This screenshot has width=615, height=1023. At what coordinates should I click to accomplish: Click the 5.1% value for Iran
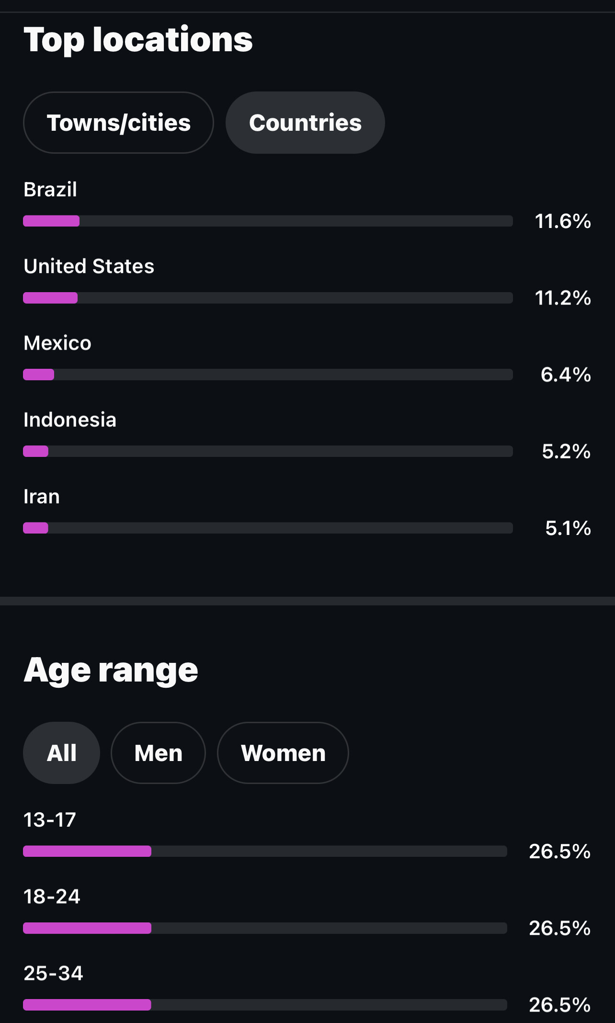568,528
